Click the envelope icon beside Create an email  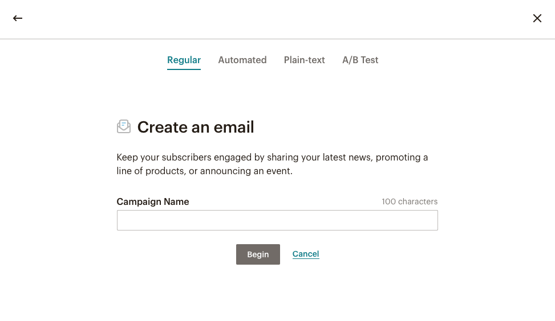124,126
